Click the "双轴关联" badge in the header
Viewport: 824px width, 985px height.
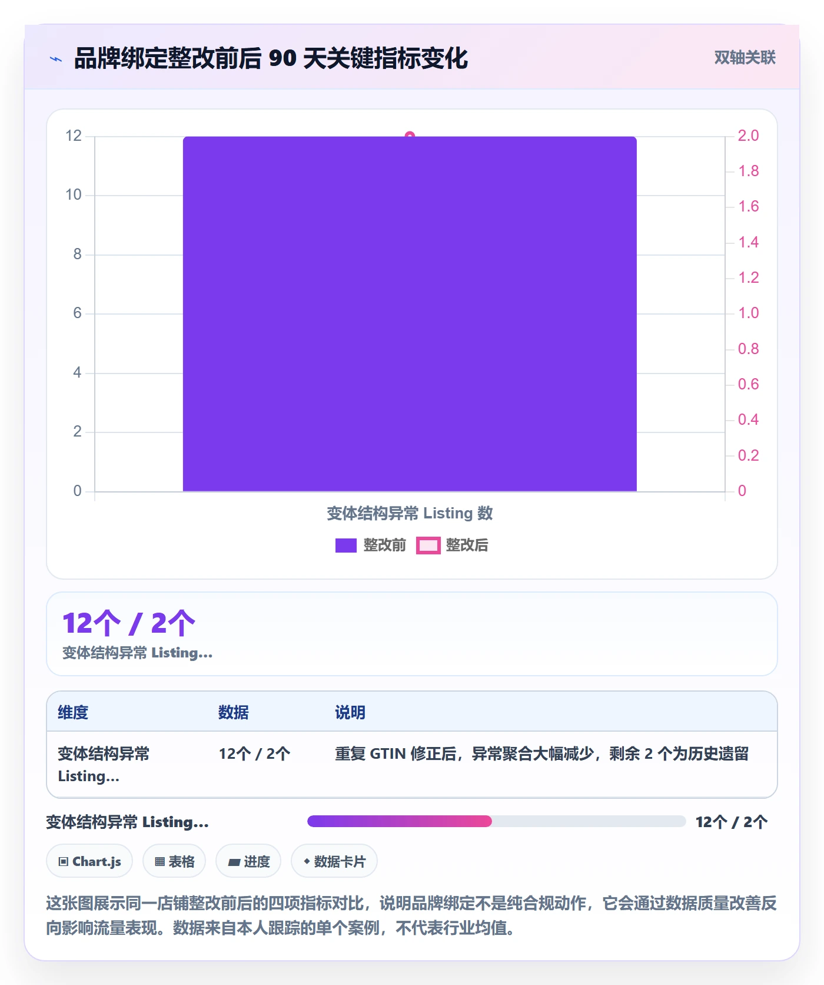point(745,58)
